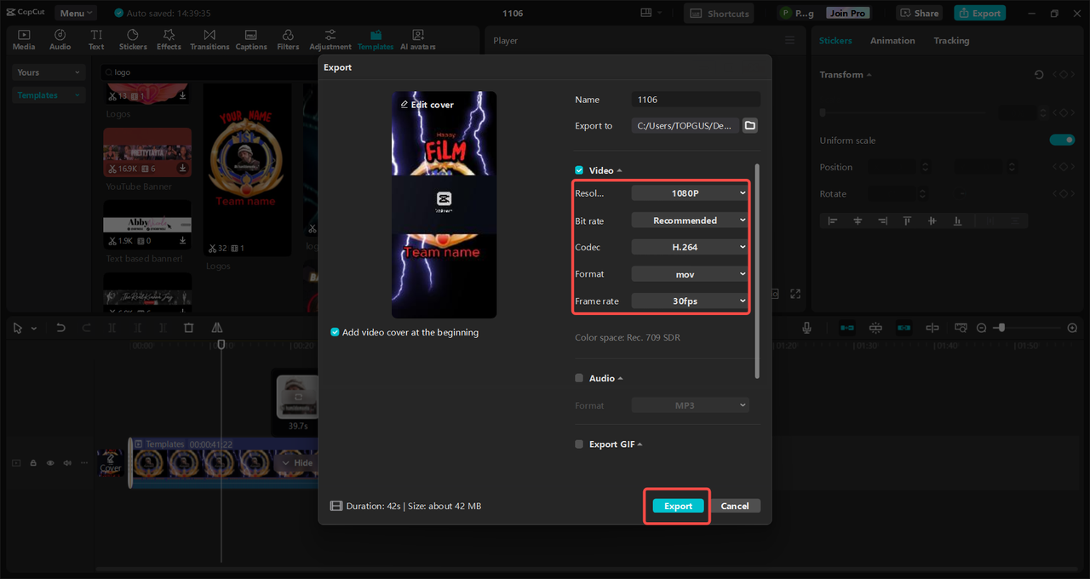
Task: Click the Shortcuts button
Action: [720, 13]
